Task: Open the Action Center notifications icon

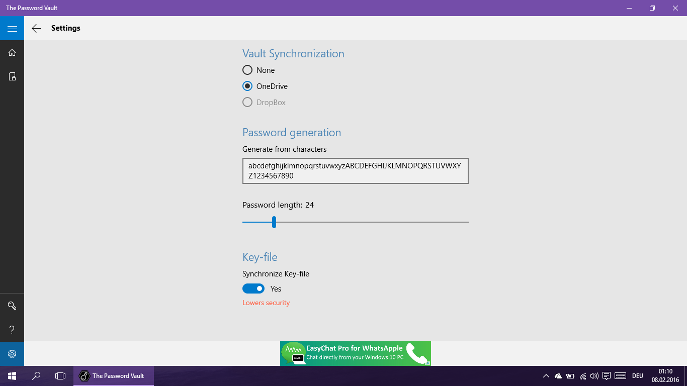Action: [607, 376]
